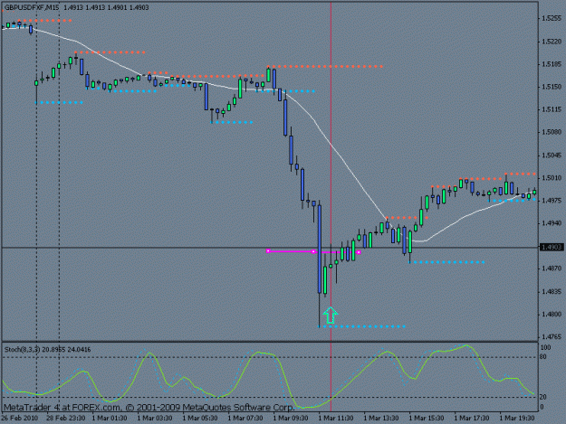This screenshot has height=424, width=566.
Task: Click the 1 Mar 11:30 time label
Action: 336,419
